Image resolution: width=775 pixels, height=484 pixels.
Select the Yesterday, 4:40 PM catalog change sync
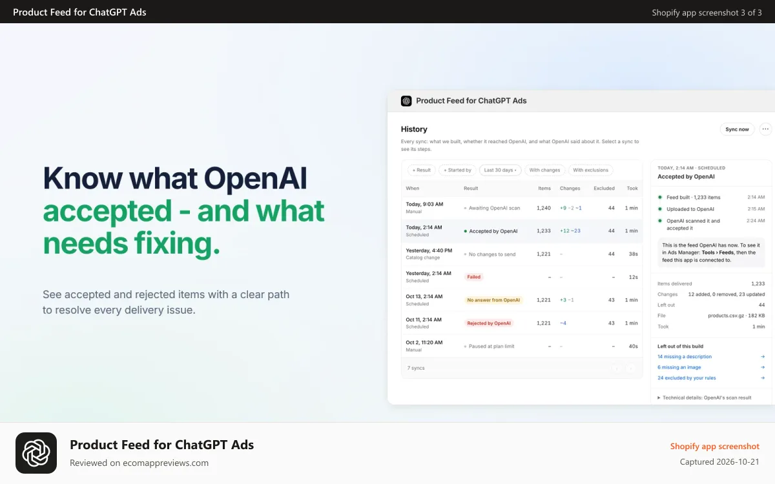tap(522, 254)
